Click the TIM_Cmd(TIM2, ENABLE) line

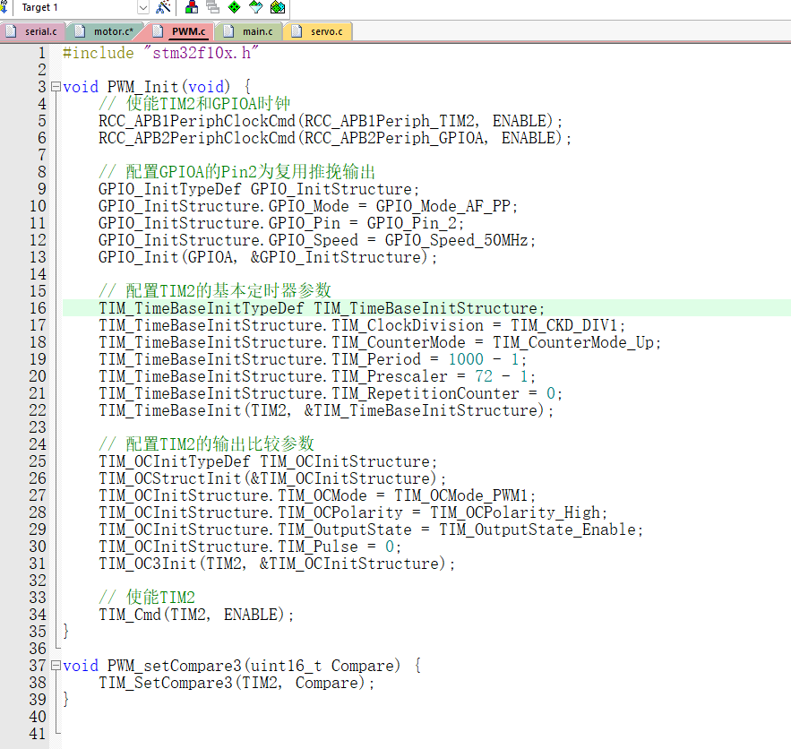point(196,615)
